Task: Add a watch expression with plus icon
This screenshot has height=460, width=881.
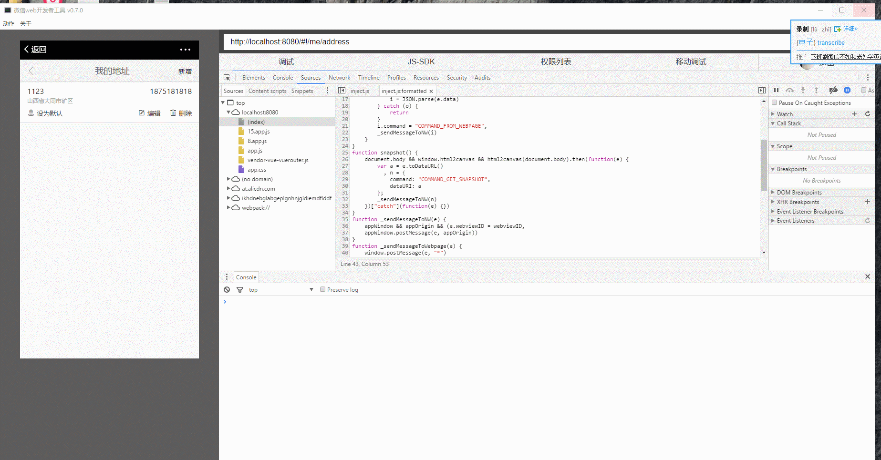Action: click(854, 114)
